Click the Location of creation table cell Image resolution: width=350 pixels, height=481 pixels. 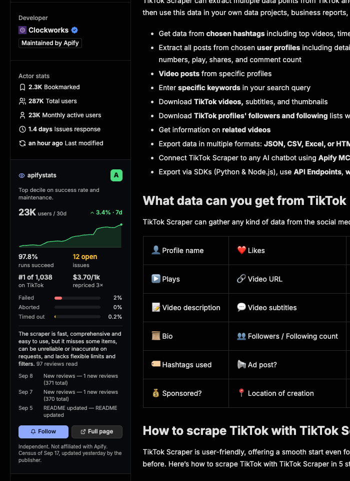coord(287,393)
